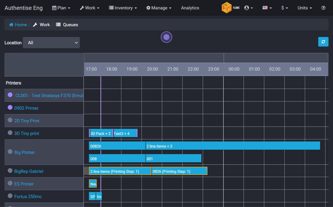The width and height of the screenshot is (333, 207).
Task: Toggle the status dot next to Big Printer
Action: click(x=9, y=152)
